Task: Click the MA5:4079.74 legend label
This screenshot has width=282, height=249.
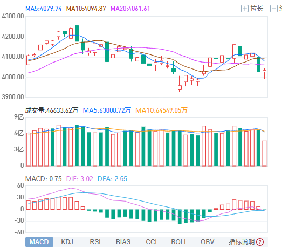Action: point(44,9)
